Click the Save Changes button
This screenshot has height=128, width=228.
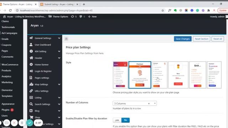(x=183, y=39)
